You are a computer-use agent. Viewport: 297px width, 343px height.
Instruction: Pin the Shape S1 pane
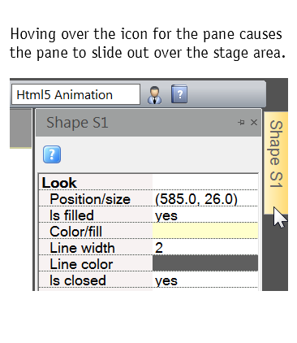pos(241,123)
